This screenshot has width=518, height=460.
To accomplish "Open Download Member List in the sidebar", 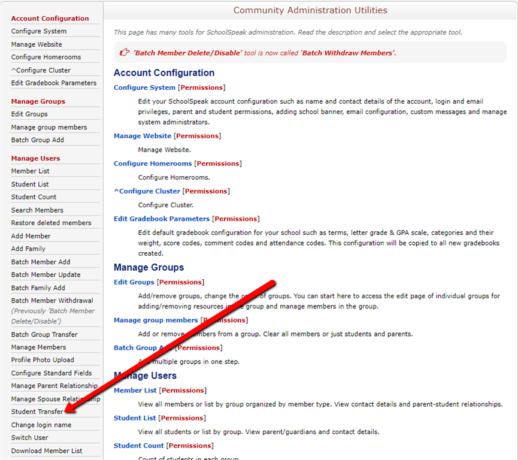I will 47,451.
